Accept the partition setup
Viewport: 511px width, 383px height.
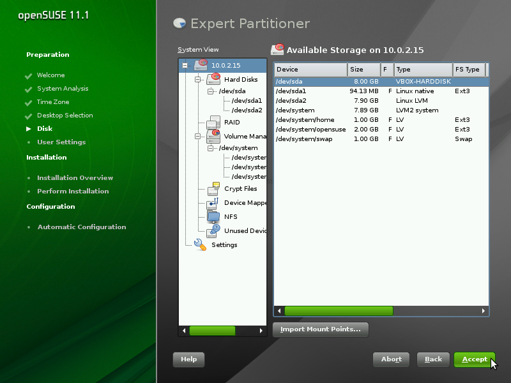tap(475, 359)
